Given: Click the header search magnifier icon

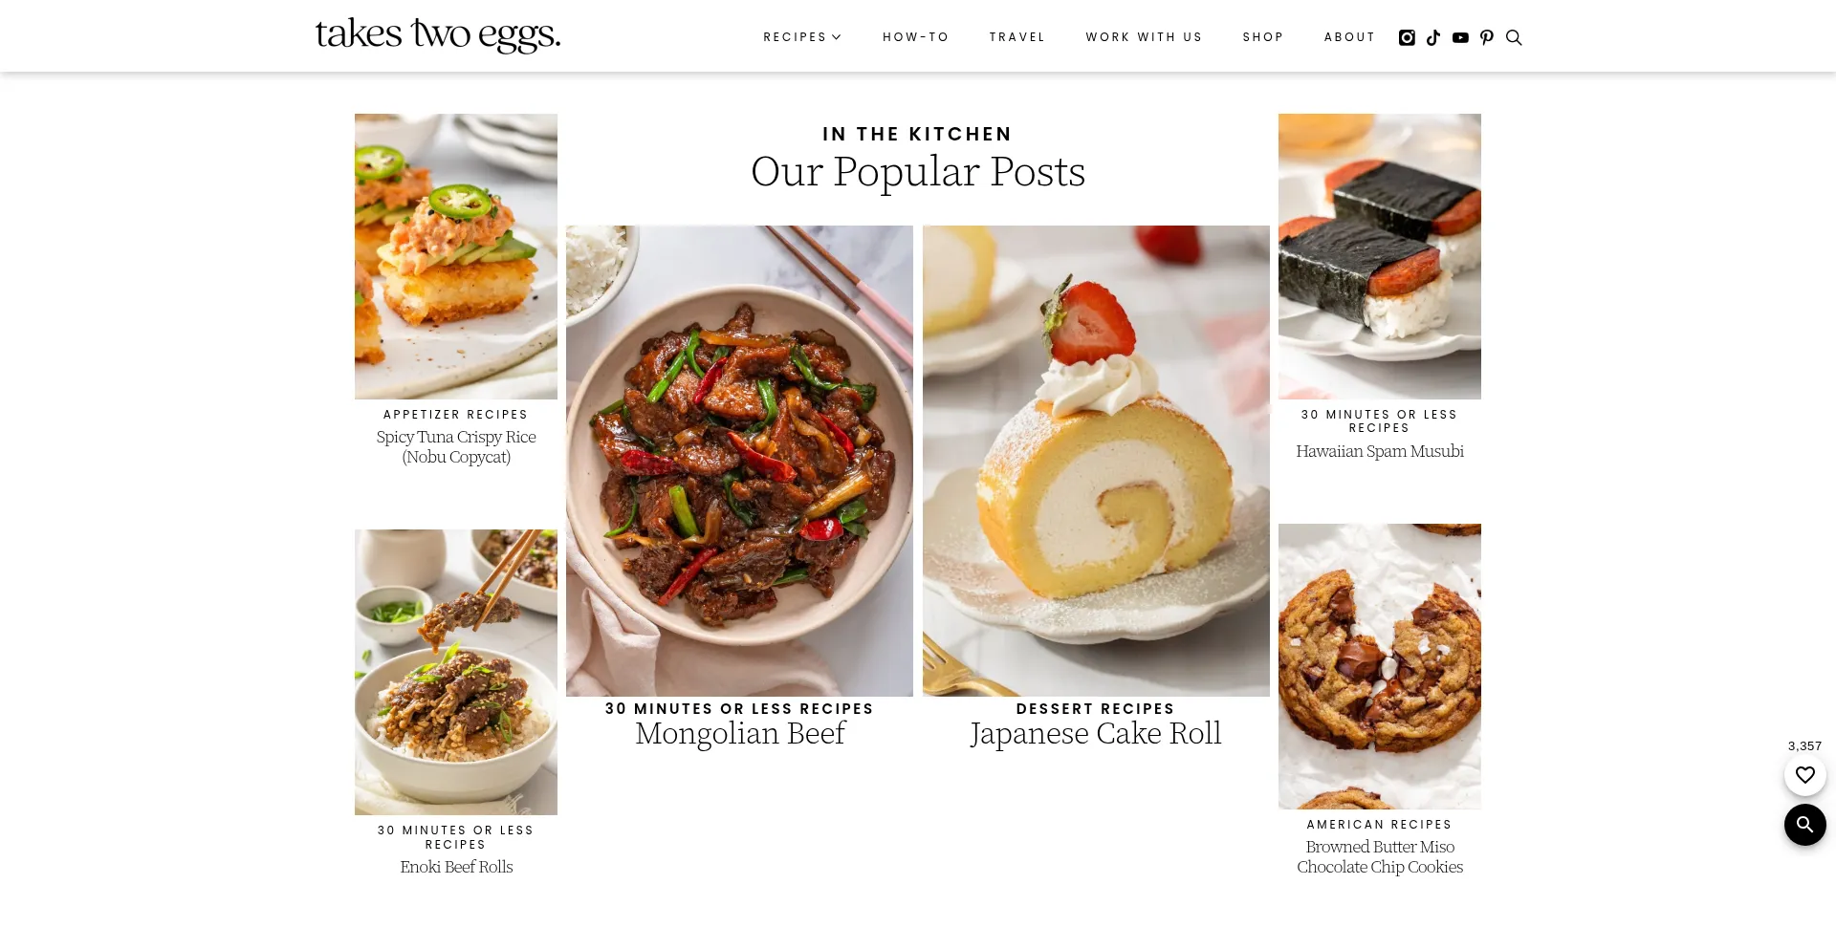Looking at the screenshot, I should [1514, 37].
